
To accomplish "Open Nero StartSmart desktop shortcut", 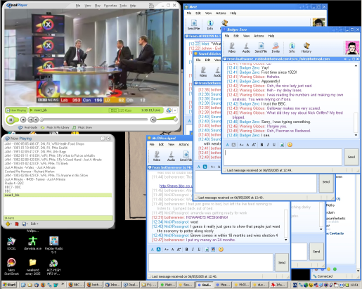I will [11, 266].
